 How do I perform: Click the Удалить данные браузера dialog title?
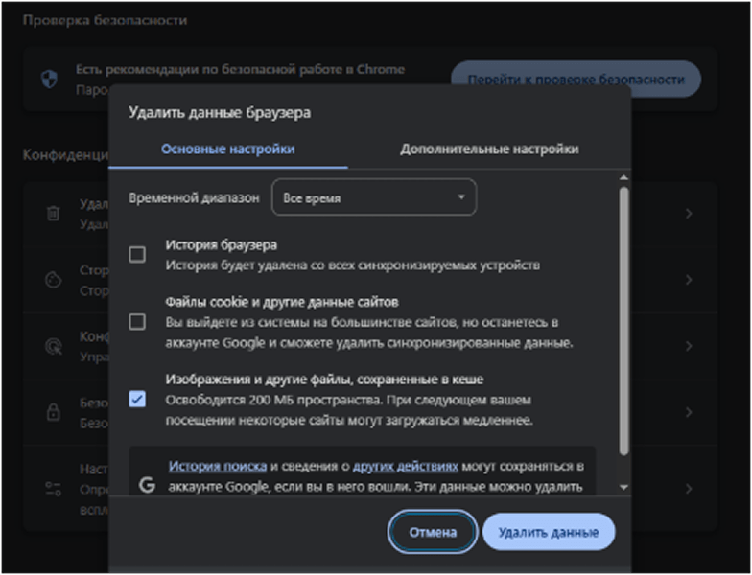click(220, 113)
